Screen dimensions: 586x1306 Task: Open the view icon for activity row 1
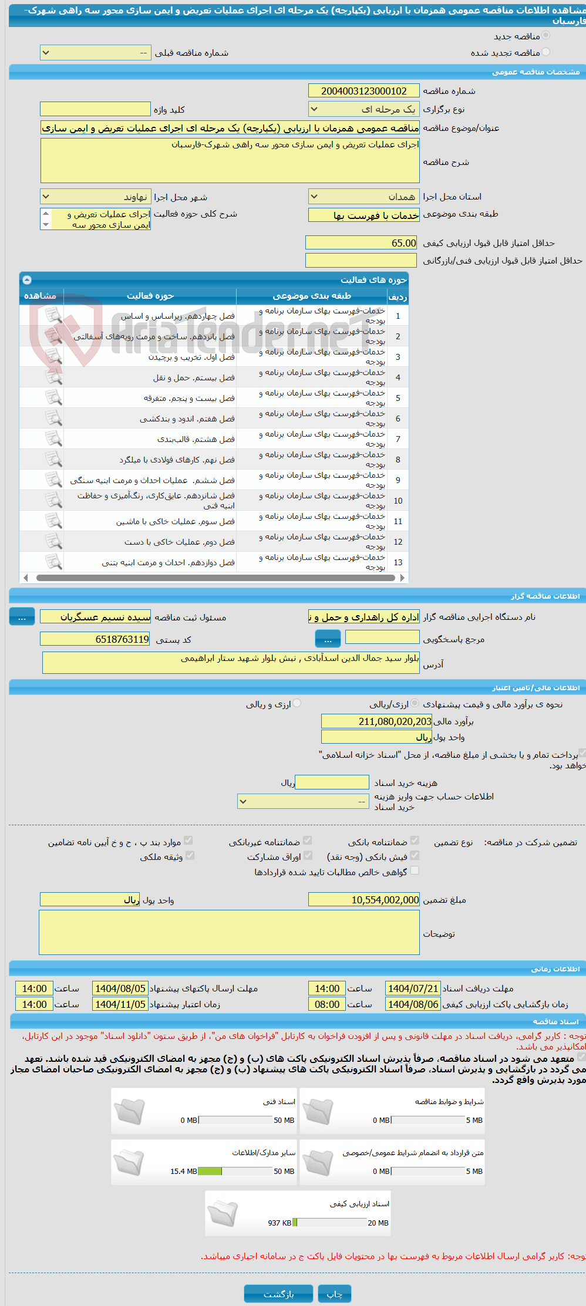(x=53, y=316)
